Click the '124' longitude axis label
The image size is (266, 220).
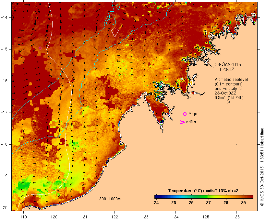[x=175, y=217]
